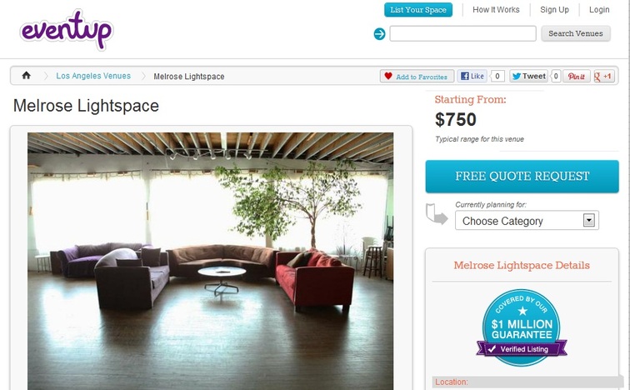Click the Facebook Like button
Screen dimensions: 630x390
(472, 76)
